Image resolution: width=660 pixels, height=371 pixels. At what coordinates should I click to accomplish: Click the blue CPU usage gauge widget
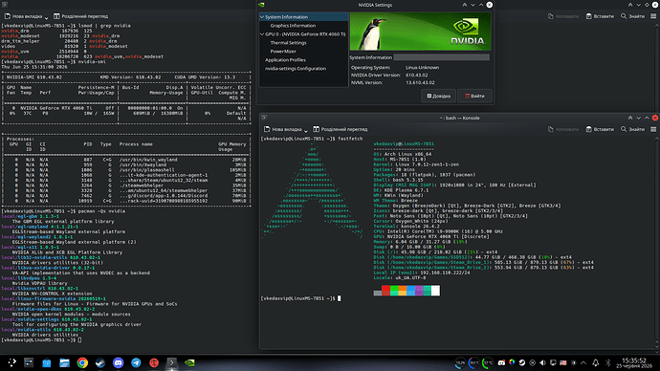point(473,362)
